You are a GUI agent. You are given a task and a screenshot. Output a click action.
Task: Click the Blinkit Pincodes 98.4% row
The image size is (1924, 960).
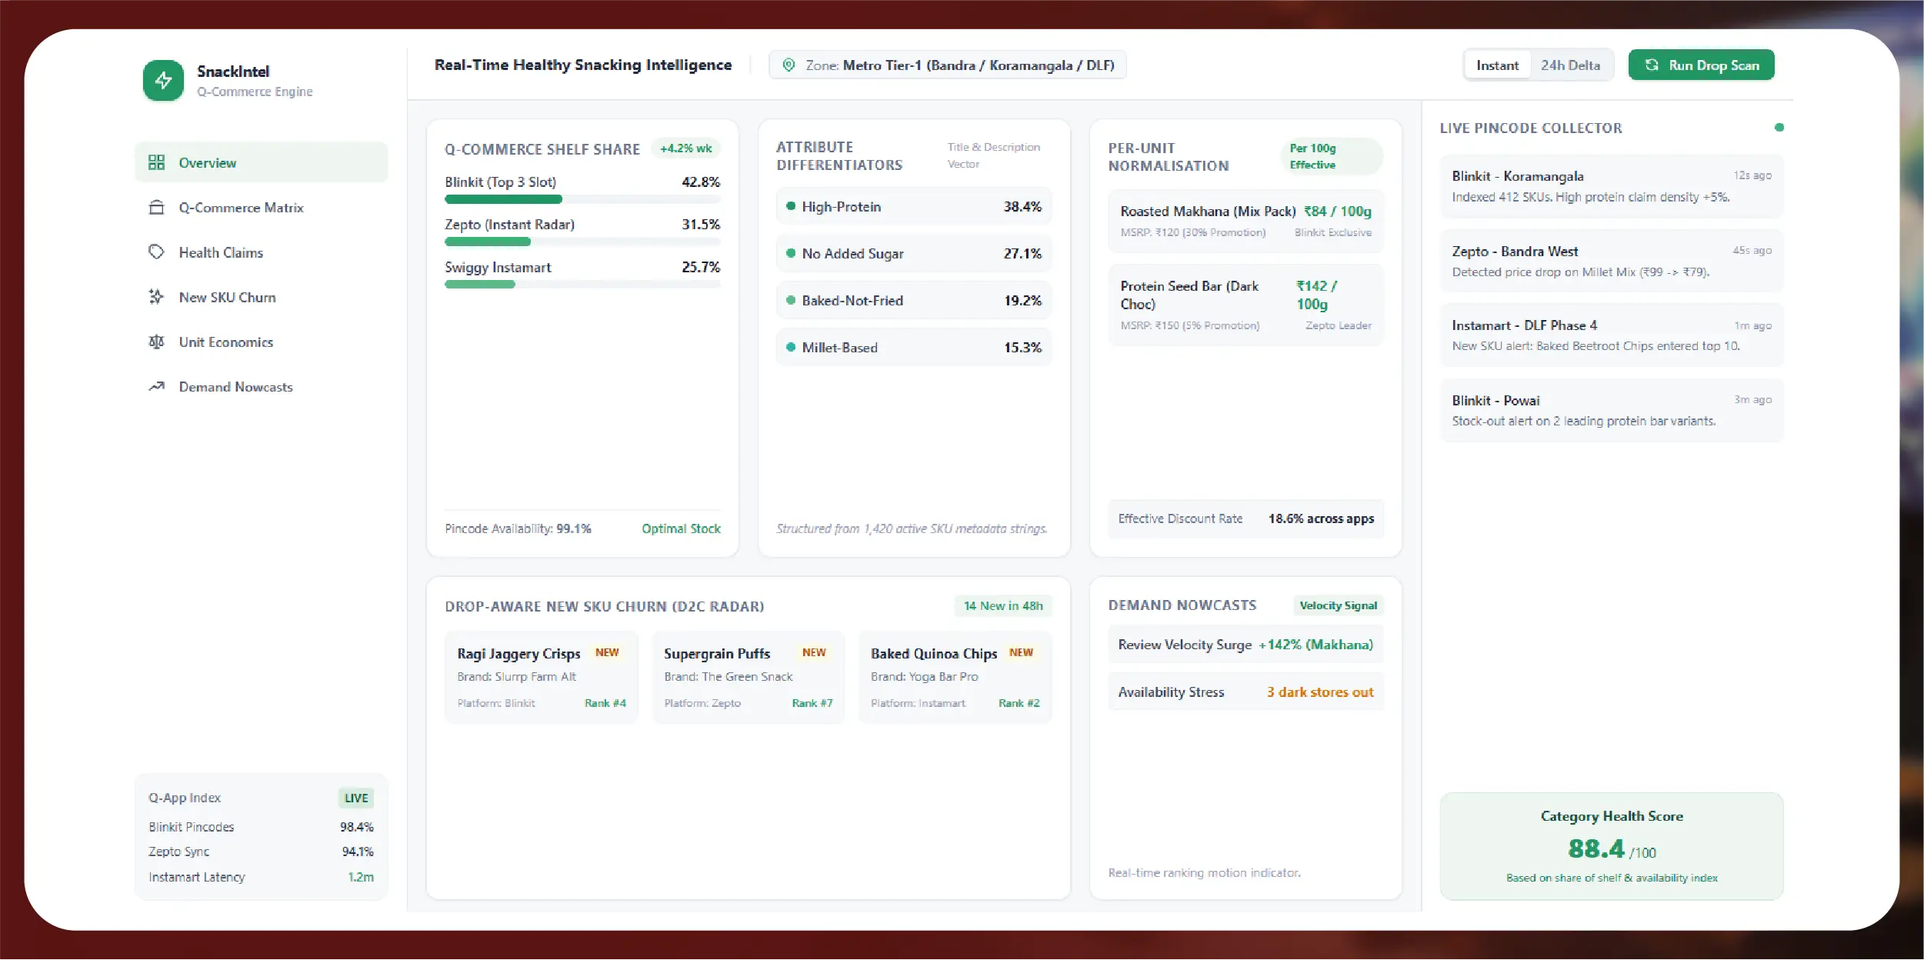click(x=261, y=827)
